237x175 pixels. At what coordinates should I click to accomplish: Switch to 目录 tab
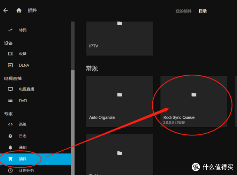(x=203, y=11)
